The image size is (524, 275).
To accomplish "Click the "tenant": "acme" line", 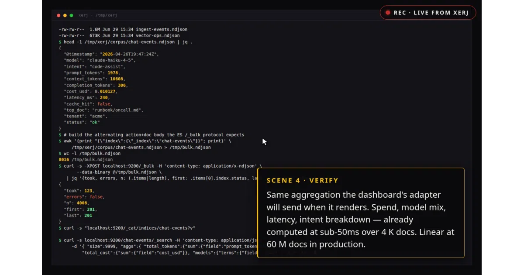I will 86,116.
